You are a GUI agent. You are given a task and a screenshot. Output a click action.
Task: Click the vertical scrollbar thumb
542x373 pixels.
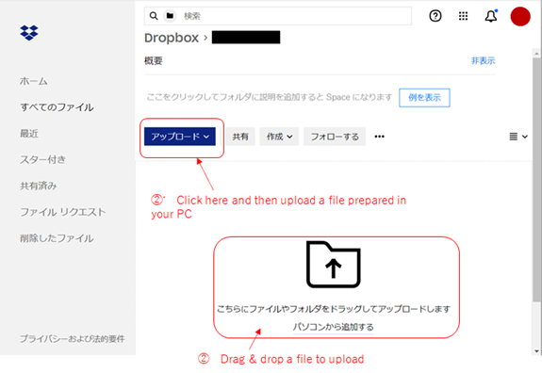pyautogui.click(x=536, y=180)
